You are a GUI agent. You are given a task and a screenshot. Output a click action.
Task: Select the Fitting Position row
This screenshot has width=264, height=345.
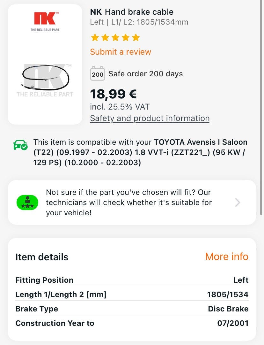pos(132,280)
